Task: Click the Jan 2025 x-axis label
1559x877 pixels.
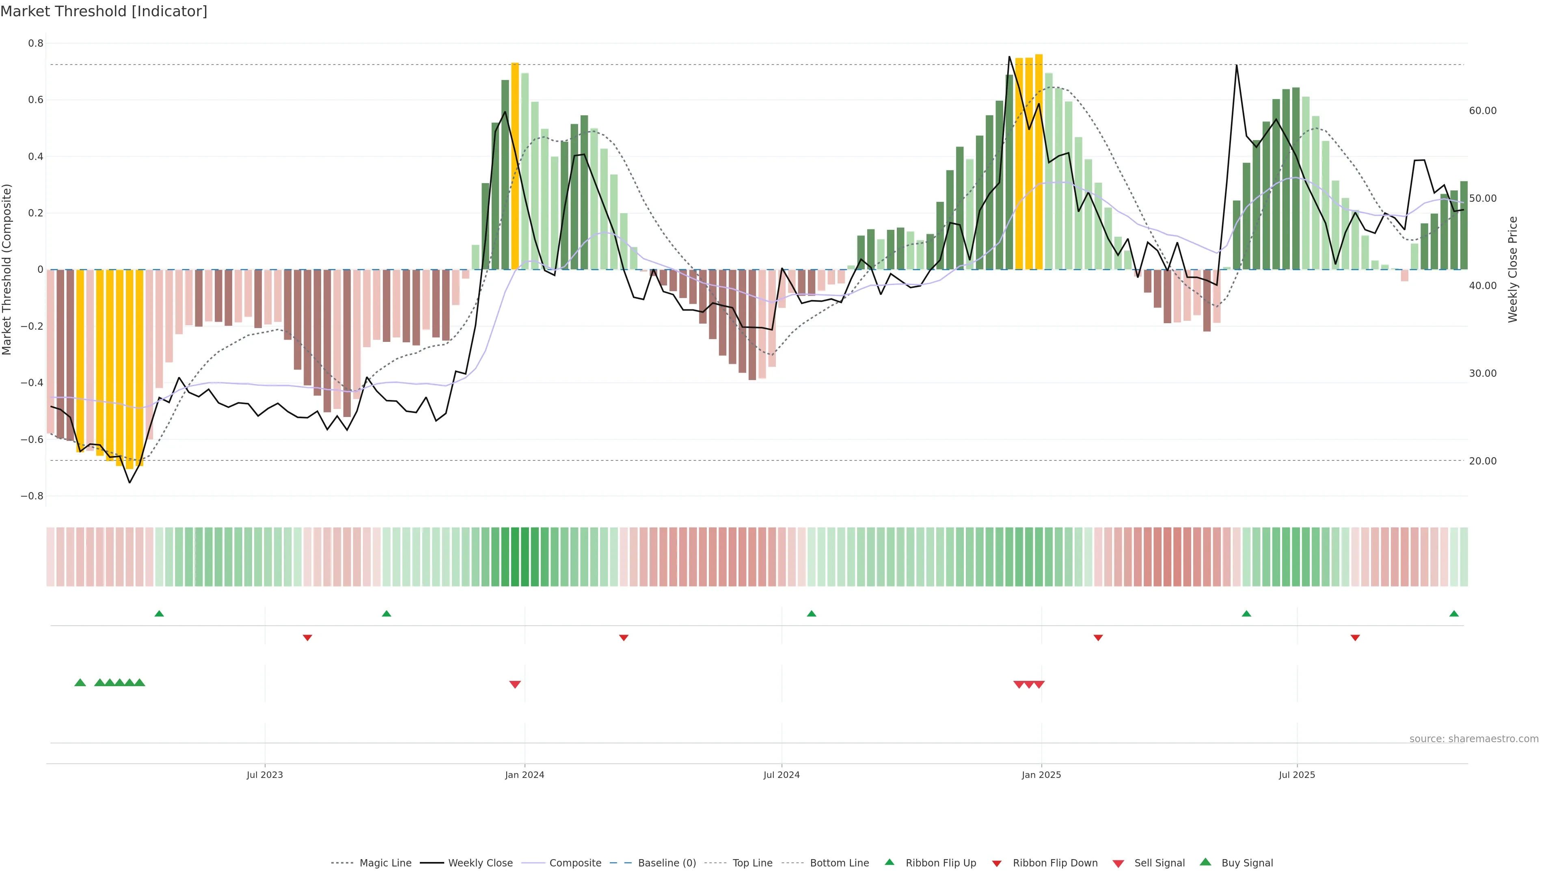Action: point(1041,775)
